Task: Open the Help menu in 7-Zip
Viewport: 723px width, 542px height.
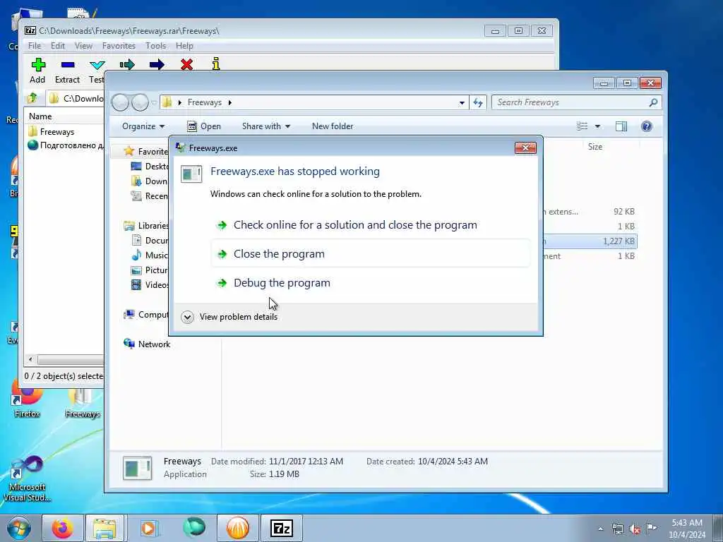Action: coord(184,46)
